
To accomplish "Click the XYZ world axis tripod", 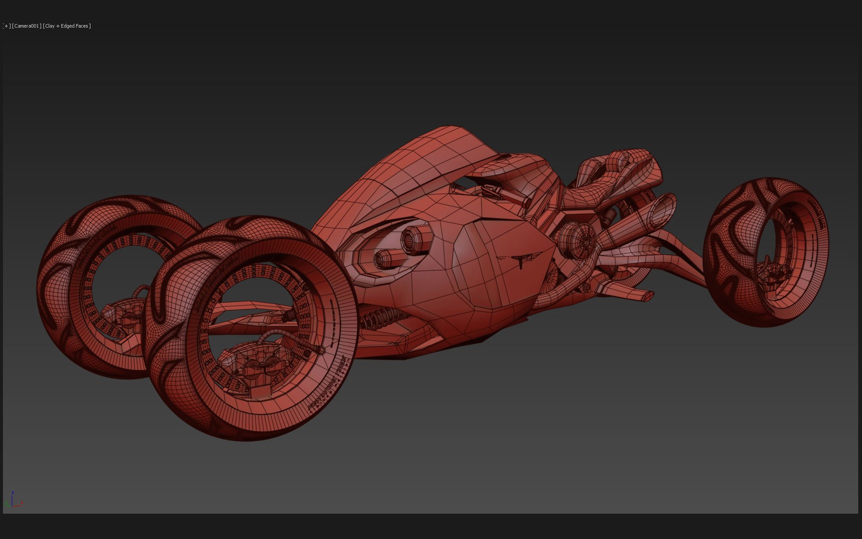I will pyautogui.click(x=14, y=500).
